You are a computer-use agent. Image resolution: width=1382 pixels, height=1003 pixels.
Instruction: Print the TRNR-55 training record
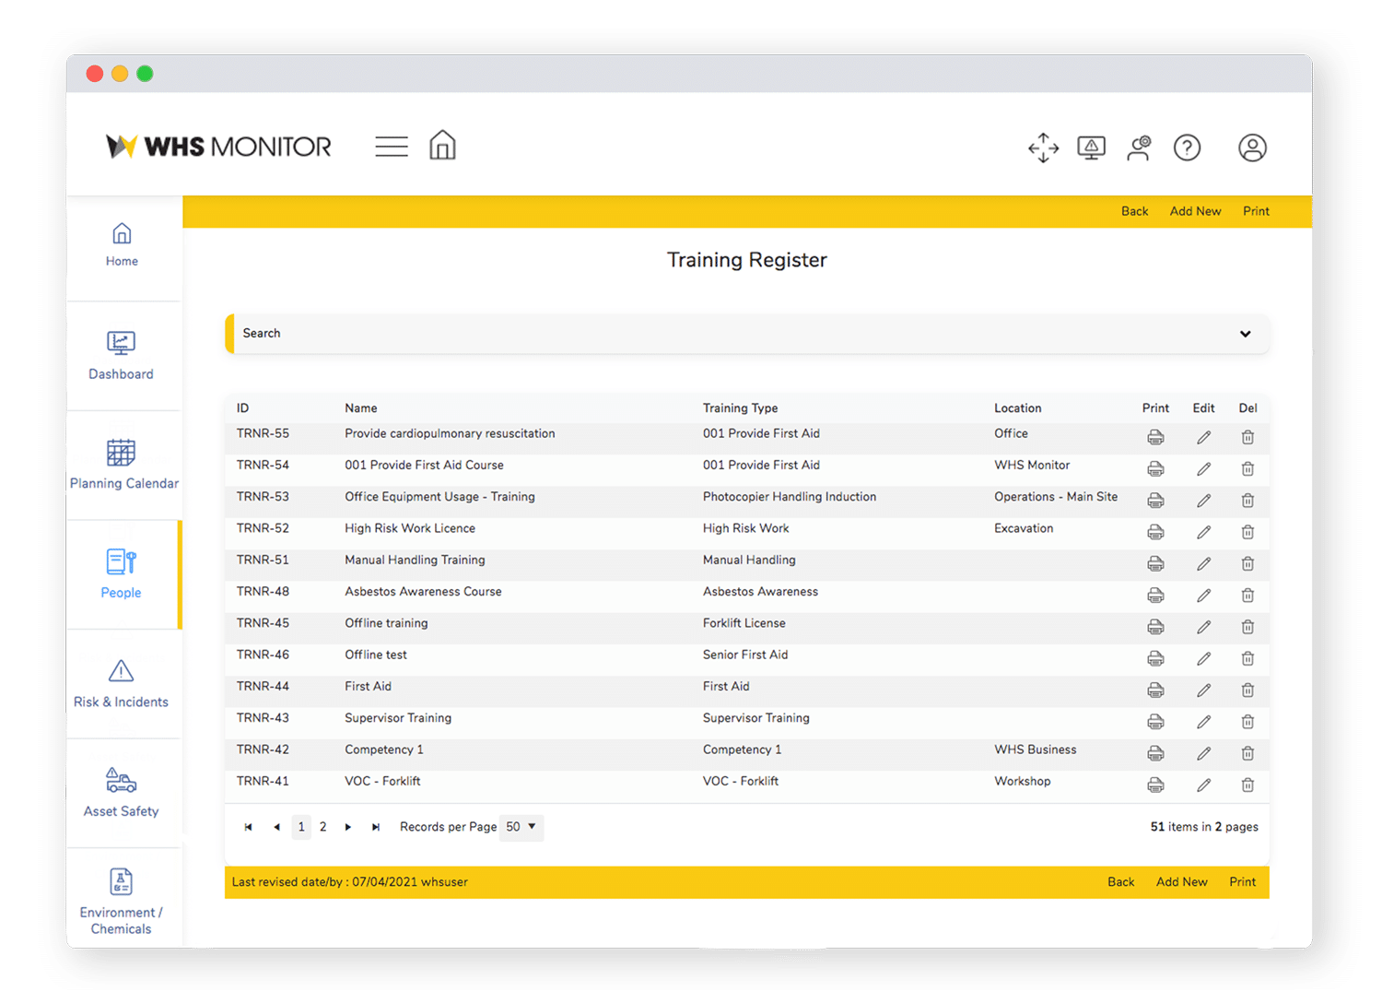pos(1155,437)
